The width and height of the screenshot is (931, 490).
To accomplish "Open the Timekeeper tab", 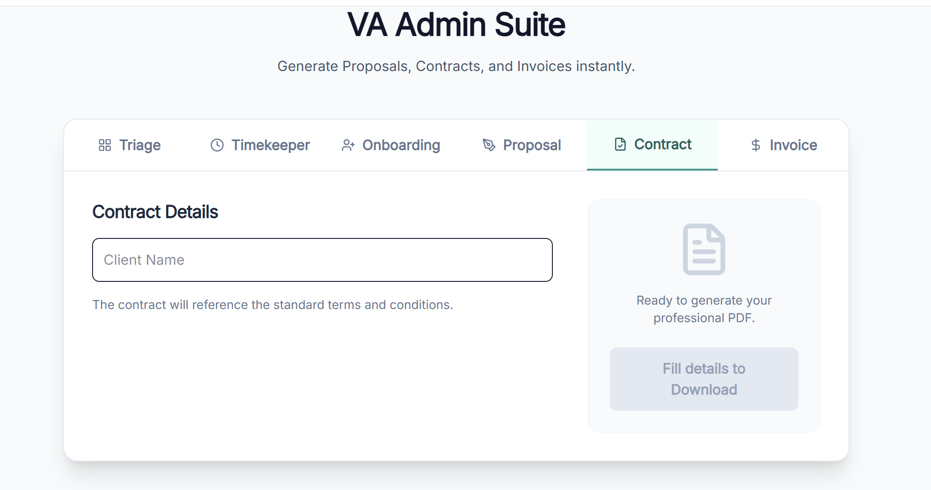I will pos(270,145).
